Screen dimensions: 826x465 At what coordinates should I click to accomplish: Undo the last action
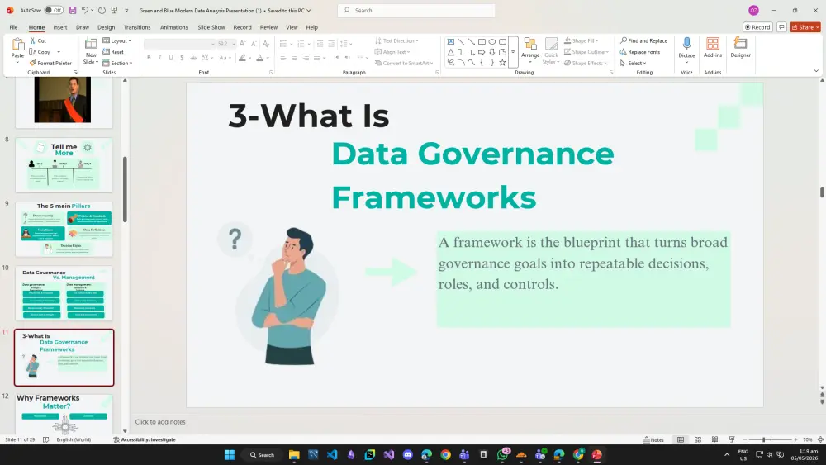tap(85, 10)
